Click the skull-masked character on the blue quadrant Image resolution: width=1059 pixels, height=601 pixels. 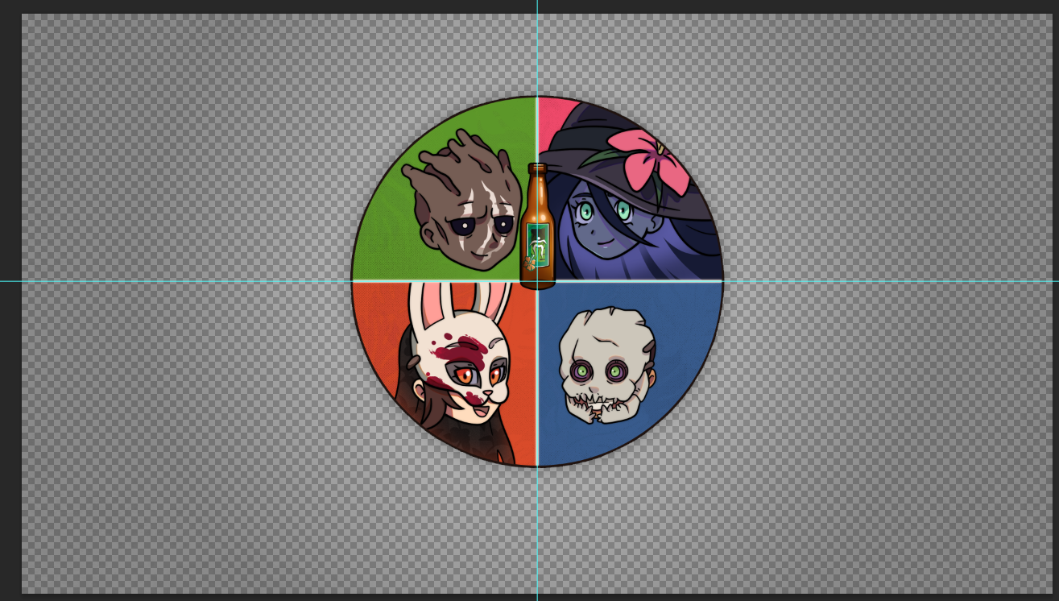[x=608, y=366]
